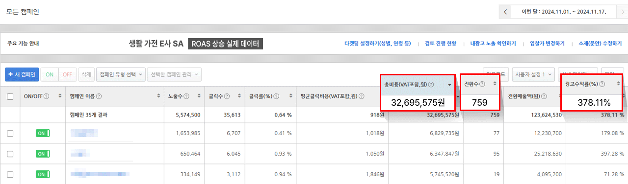Open the 이번 달 date range picker
Viewport: 628px width, 184px height.
point(564,11)
